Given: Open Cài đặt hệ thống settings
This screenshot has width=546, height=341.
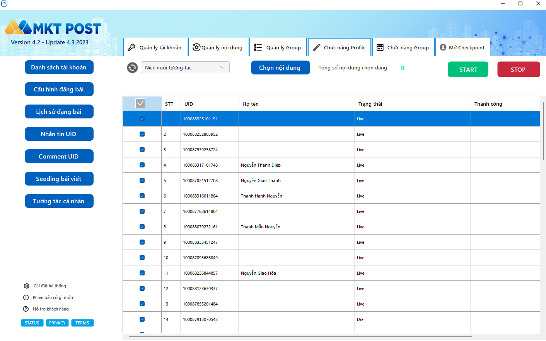Looking at the screenshot, I should pyautogui.click(x=50, y=286).
